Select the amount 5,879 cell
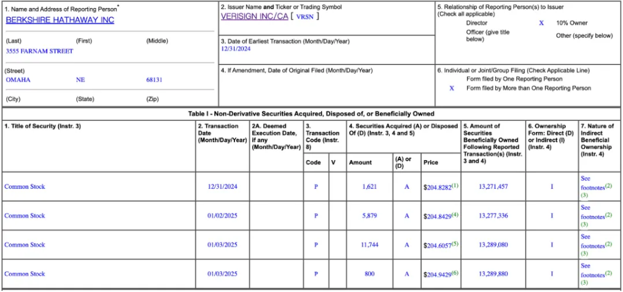The height and width of the screenshot is (292, 623). 370,216
